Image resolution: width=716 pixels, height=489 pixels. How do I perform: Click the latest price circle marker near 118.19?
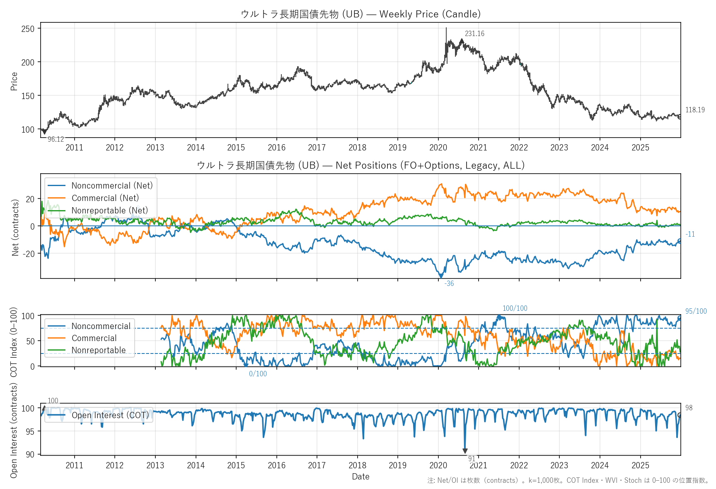[680, 117]
